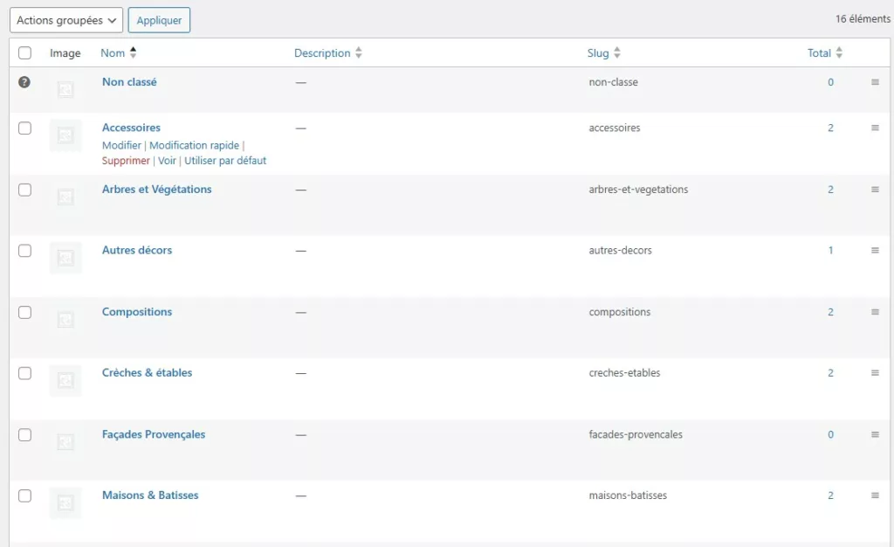Click the placeholder image thumbnail for Autres décors
The width and height of the screenshot is (894, 547).
pyautogui.click(x=65, y=258)
